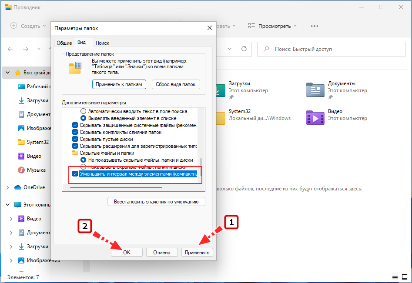
Task: Open the Просмотреть menu in Explorer
Action: pyautogui.click(x=272, y=26)
